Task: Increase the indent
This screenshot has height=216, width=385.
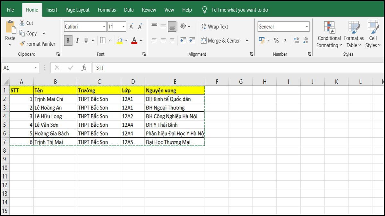Action: (x=192, y=41)
